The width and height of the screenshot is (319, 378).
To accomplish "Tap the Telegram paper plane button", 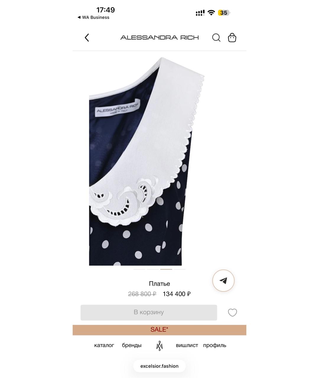I will point(223,281).
